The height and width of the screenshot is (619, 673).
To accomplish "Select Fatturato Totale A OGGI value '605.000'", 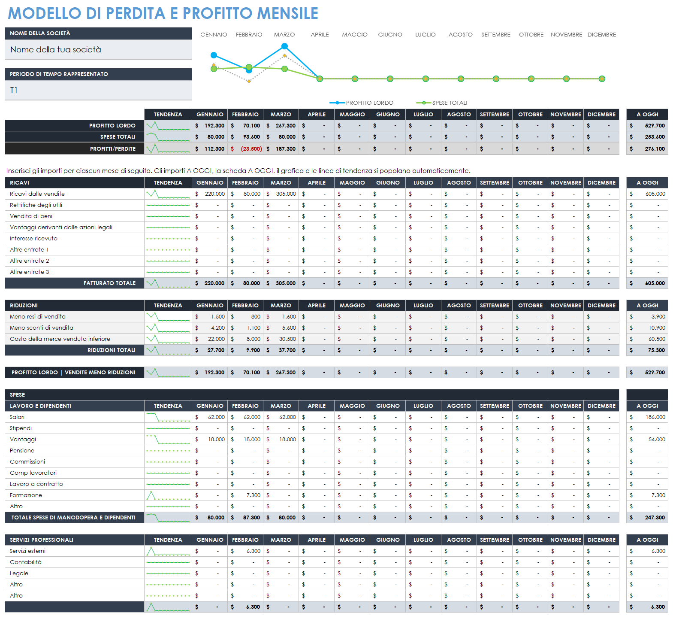I will [647, 283].
